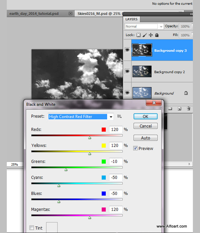This screenshot has width=200, height=233.
Task: Enable the Tint checkbox
Action: point(32,228)
